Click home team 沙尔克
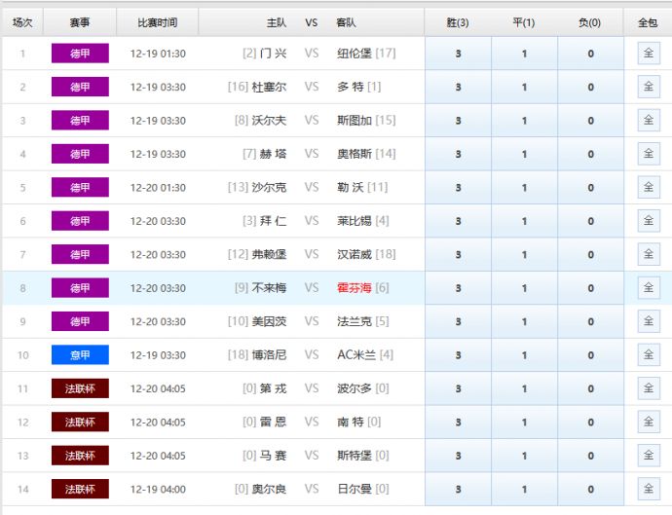This screenshot has height=515, width=672. click(x=269, y=187)
